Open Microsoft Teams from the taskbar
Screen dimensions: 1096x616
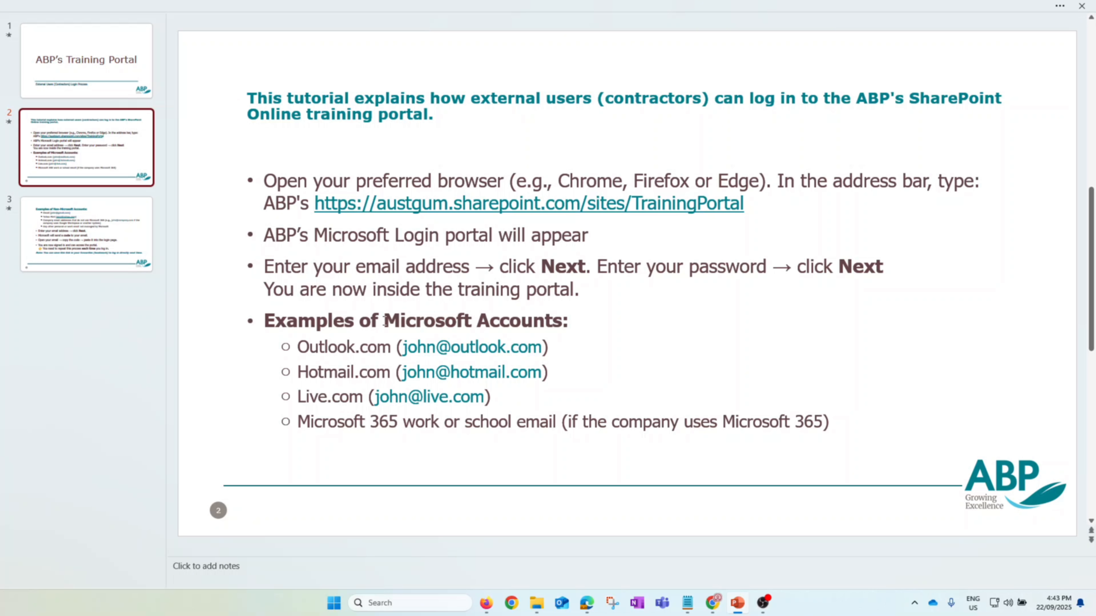click(662, 603)
